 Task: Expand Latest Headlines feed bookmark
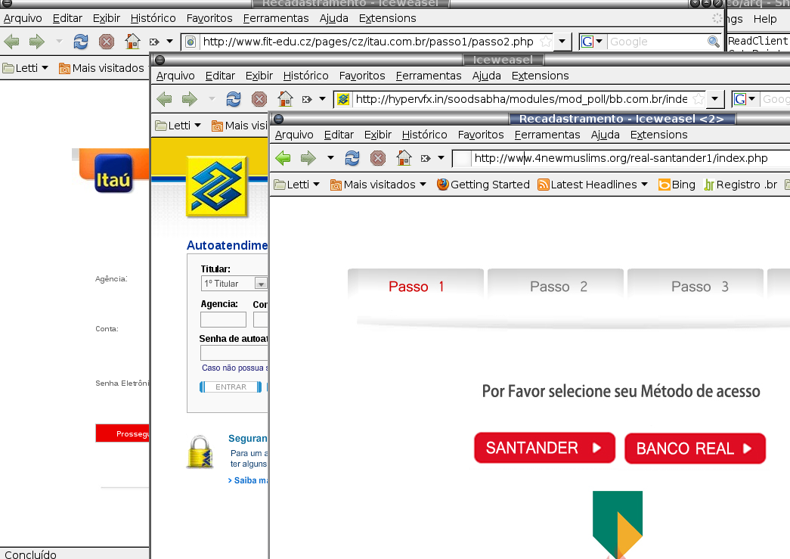593,185
